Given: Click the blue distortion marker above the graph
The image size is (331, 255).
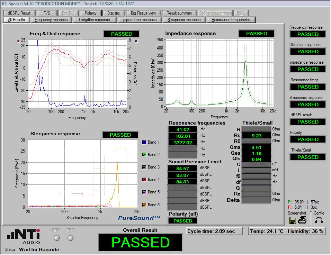Looking at the screenshot, I should [136, 42].
